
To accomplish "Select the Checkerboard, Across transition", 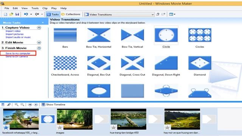I will (x=65, y=63).
